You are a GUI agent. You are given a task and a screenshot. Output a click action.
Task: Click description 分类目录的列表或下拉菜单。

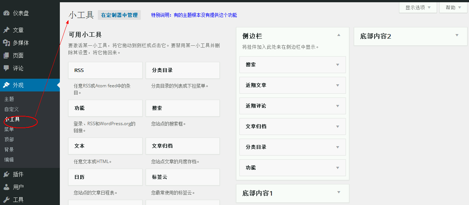(180, 85)
